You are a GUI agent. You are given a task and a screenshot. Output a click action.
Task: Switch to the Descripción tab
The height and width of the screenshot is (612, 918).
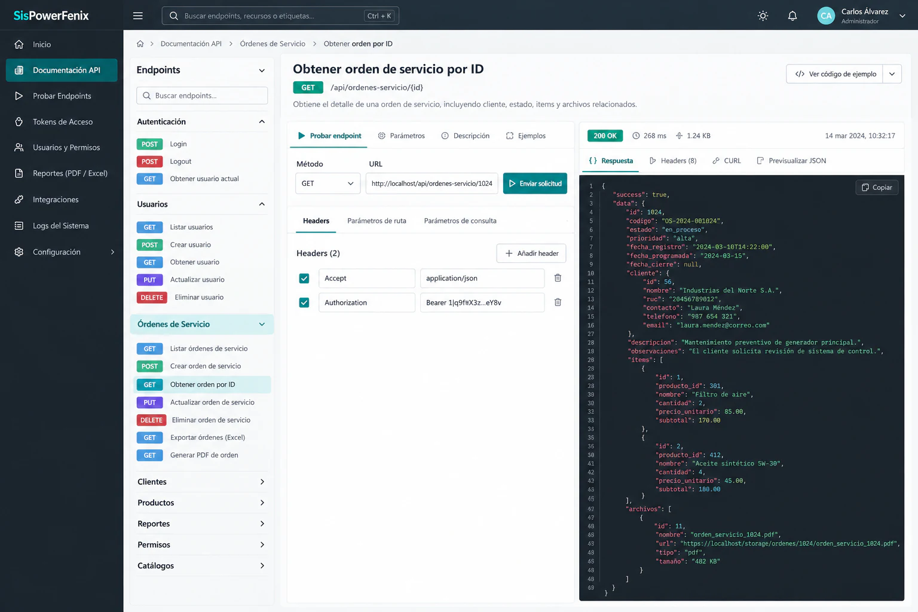[x=466, y=136]
